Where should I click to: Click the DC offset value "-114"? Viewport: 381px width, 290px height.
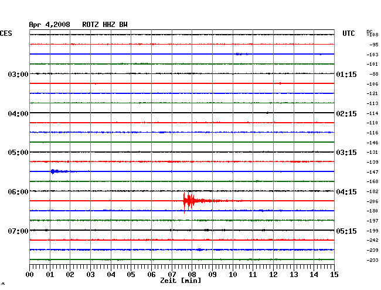372,113
